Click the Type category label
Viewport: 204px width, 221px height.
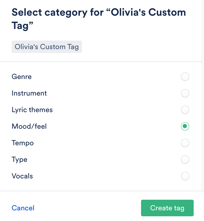tap(20, 160)
